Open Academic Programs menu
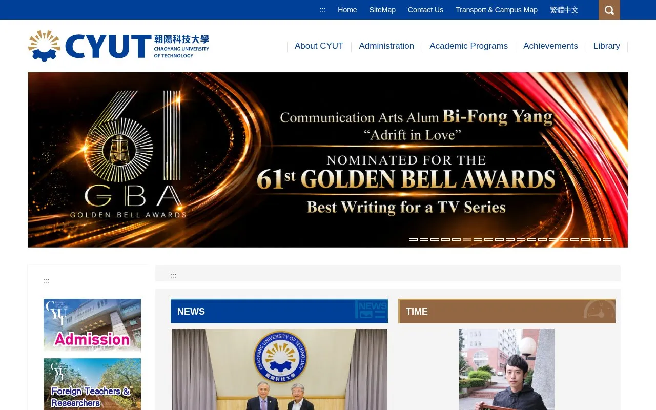656x410 pixels. point(468,46)
